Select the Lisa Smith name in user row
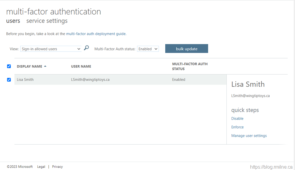This screenshot has height=170, width=295. point(25,80)
